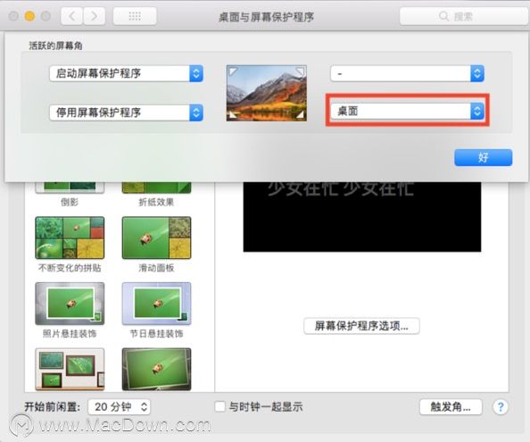Select the tilted vintage print screensaver thumbnail
The image size is (530, 442).
point(156,370)
